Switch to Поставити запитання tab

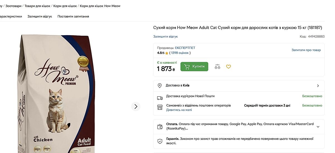(x=73, y=16)
